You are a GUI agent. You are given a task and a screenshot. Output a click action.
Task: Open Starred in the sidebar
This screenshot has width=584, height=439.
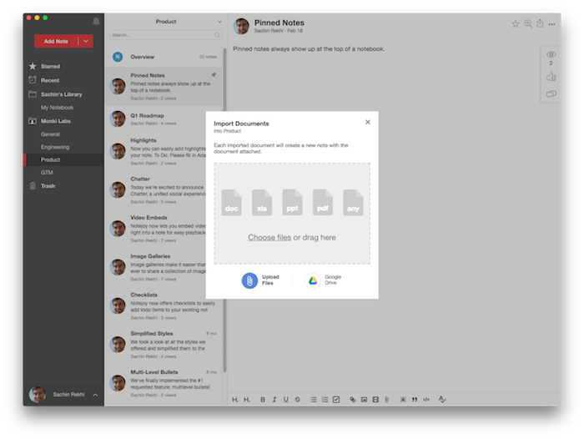[51, 66]
